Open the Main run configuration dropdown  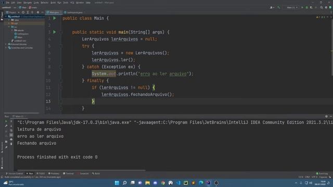click(291, 7)
